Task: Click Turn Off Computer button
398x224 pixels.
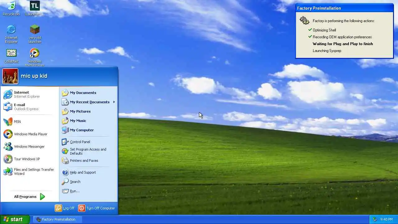Action: [x=97, y=208]
